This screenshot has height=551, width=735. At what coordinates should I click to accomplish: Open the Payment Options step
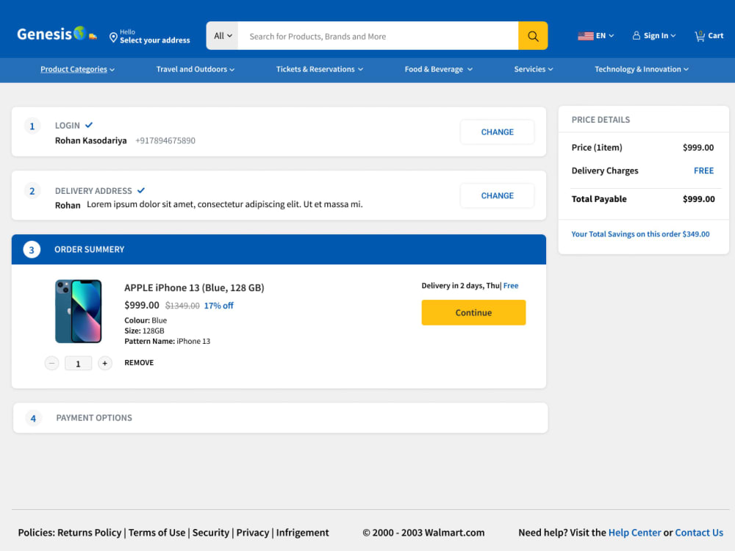[x=280, y=418]
